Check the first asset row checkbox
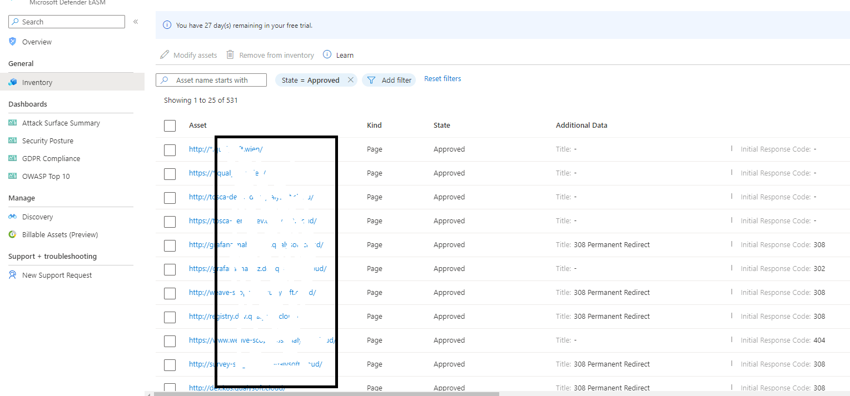Screen dimensions: 850x396 pos(170,149)
